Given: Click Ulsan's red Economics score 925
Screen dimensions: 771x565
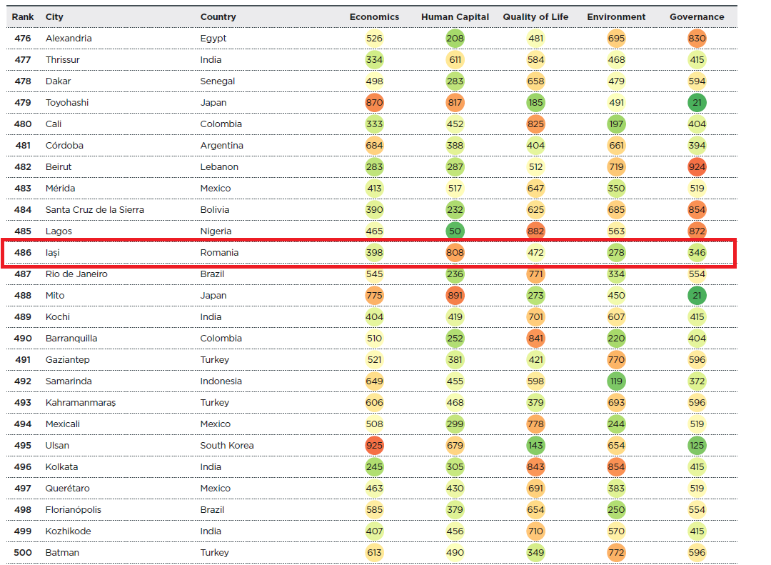Looking at the screenshot, I should click(374, 446).
